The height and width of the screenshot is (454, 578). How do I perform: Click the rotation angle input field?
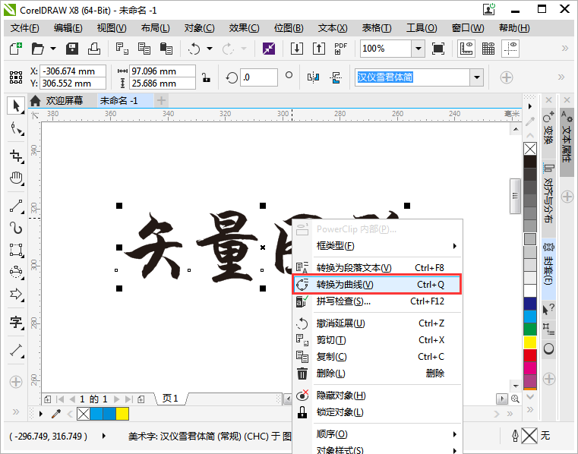[x=258, y=77]
